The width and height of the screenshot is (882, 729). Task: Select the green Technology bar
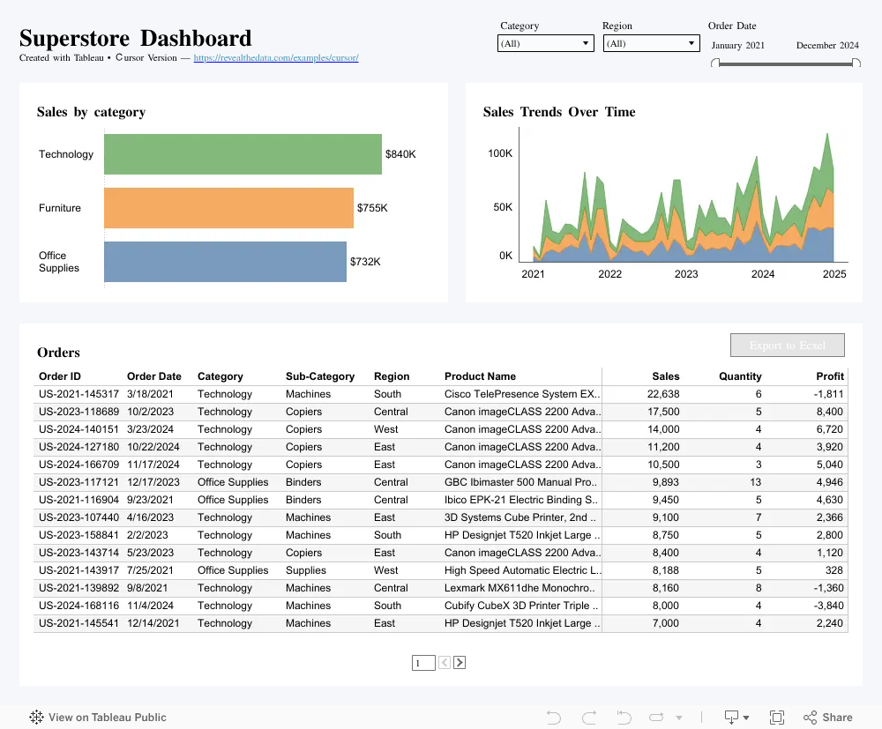243,154
